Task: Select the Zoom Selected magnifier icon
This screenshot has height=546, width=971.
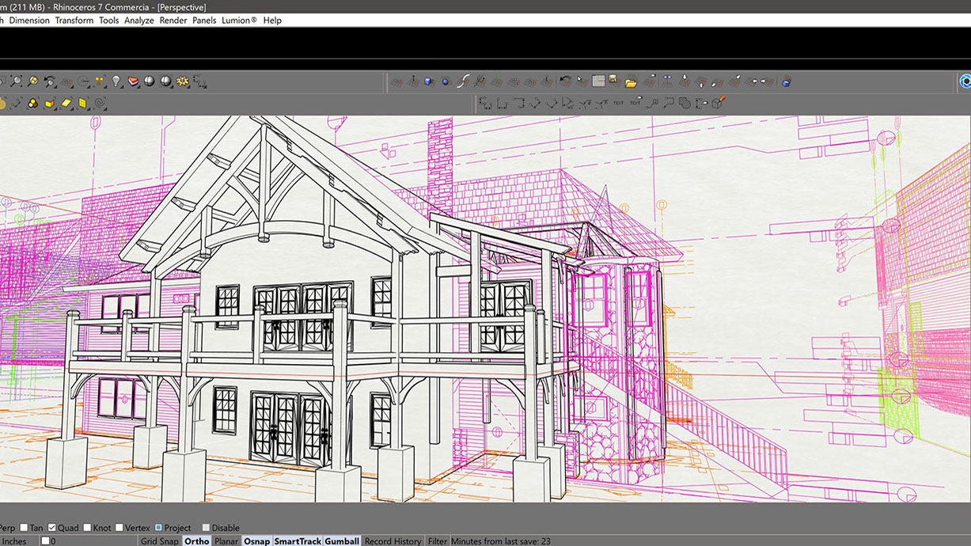Action: (32, 82)
